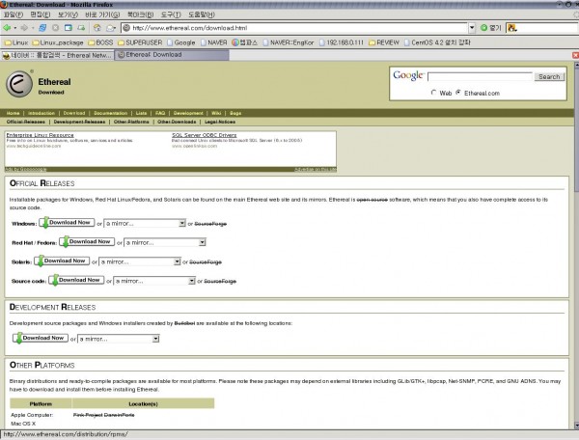Click the activity throbber at menu bar right
This screenshot has width=579, height=440.
pos(576,14)
